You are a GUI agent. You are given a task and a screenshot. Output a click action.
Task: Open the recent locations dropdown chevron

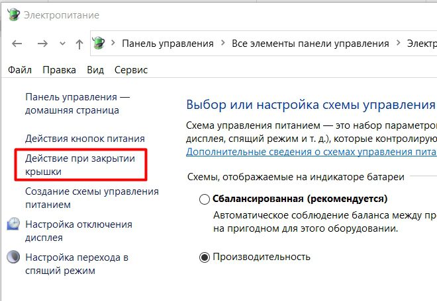point(63,44)
